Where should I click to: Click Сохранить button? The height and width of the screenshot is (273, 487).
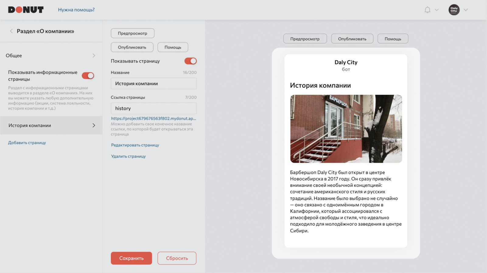tap(131, 258)
